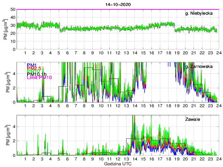This screenshot has height=167, width=223.
Task: Select the g. Niebylecka station label
Action: [x=200, y=14]
